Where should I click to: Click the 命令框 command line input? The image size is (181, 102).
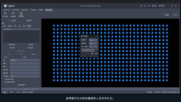tap(92, 89)
